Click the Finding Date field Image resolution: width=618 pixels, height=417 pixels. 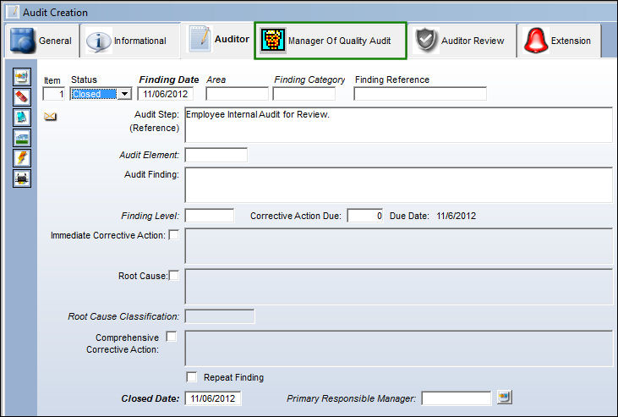(x=165, y=94)
